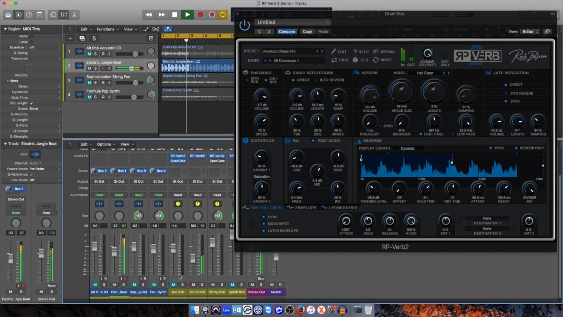
Task: Open Functions menu in tracks area
Action: (108, 29)
